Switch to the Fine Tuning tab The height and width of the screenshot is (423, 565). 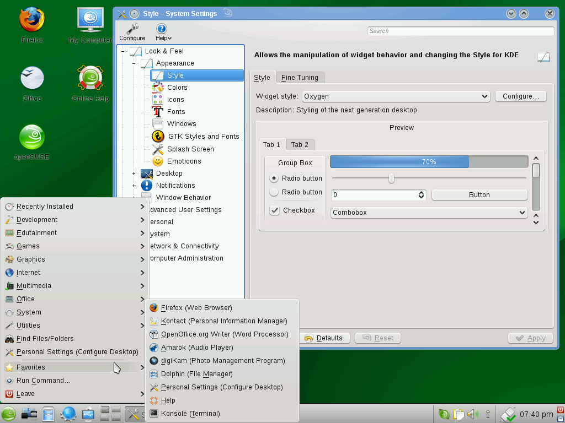[300, 78]
